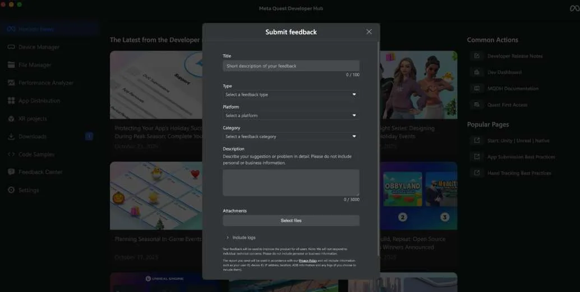Open the Planning Seasonal In-Game Events thumbnail

pos(156,196)
